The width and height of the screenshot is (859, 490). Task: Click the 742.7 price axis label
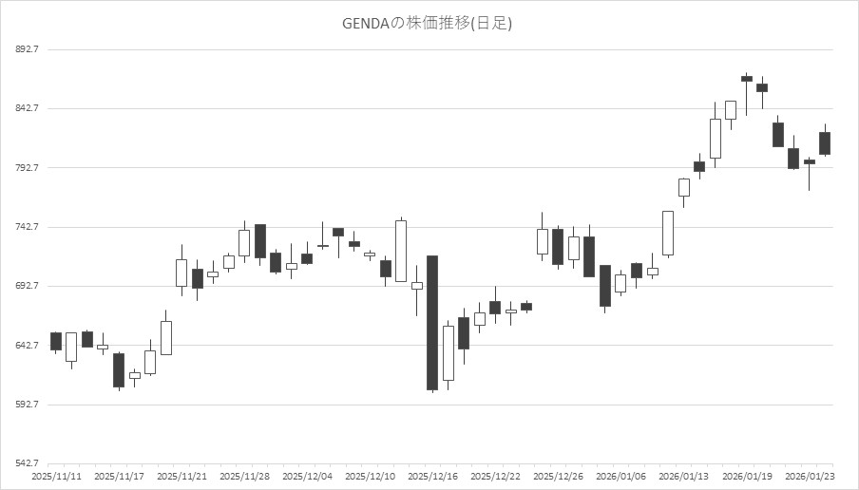[22, 227]
